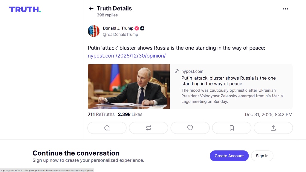Screen dimensions: 306x172
Task: Share the post via upload icon
Action: point(273,128)
